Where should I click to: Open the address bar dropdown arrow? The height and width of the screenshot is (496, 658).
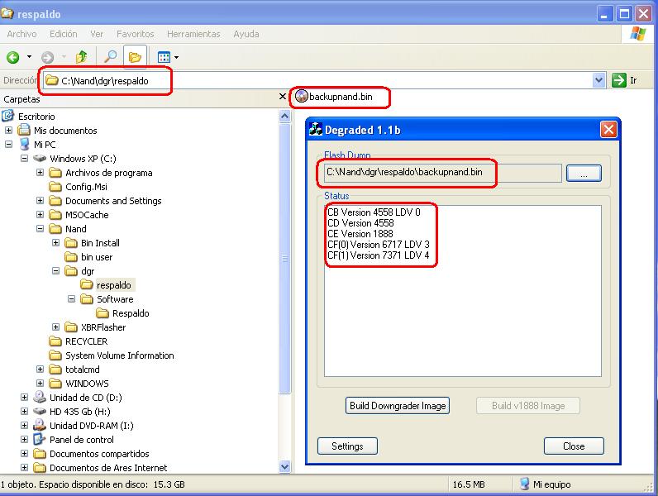point(598,80)
